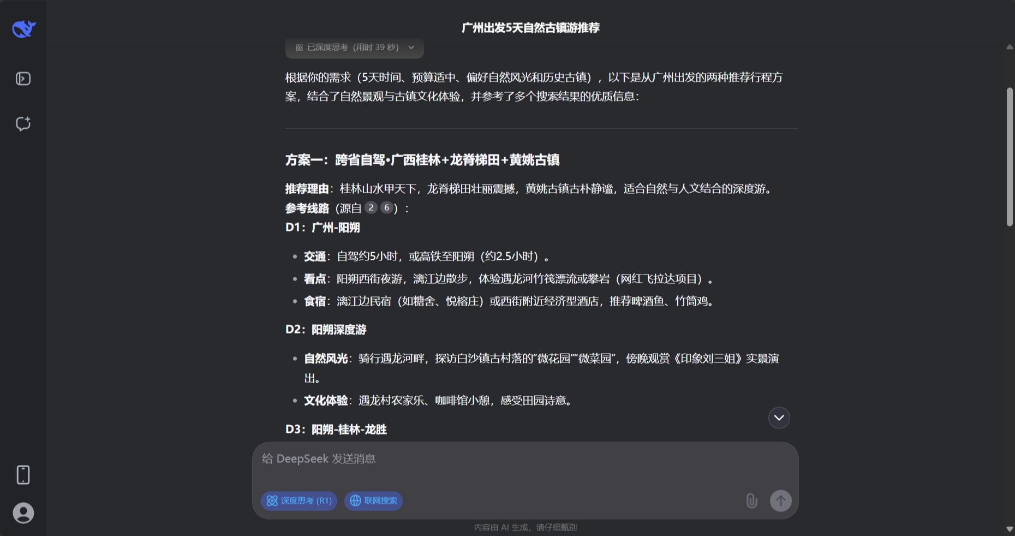Open citation source 6
Screen dimensions: 1015x536
(386, 207)
